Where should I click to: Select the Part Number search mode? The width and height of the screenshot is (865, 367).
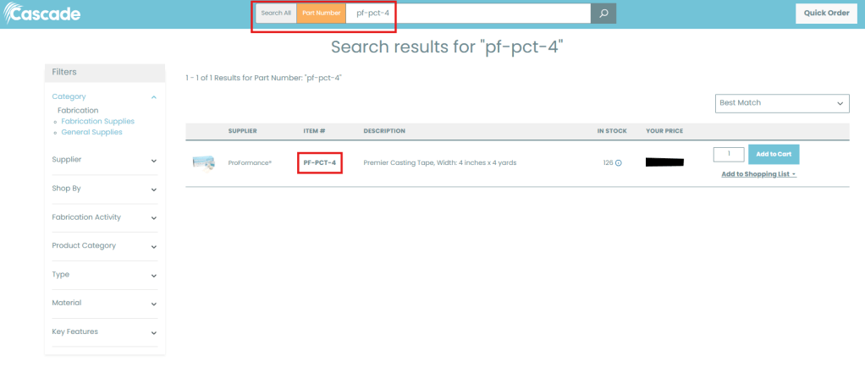click(321, 14)
